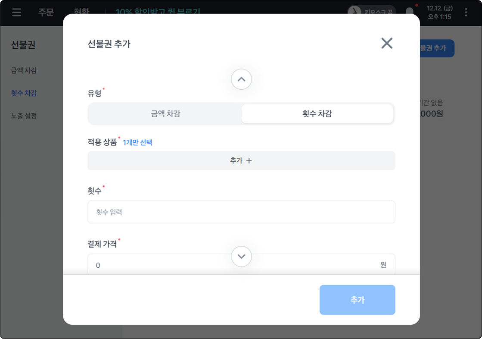Viewport: 482px width, 339px height.
Task: Open 금액 차감 in the sidebar
Action: click(24, 70)
